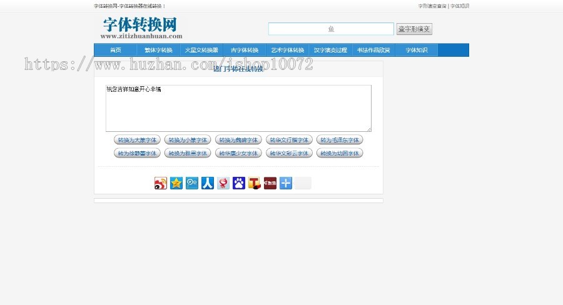Click 转换为魏碑字体 button
The height and width of the screenshot is (305, 563).
[238, 140]
